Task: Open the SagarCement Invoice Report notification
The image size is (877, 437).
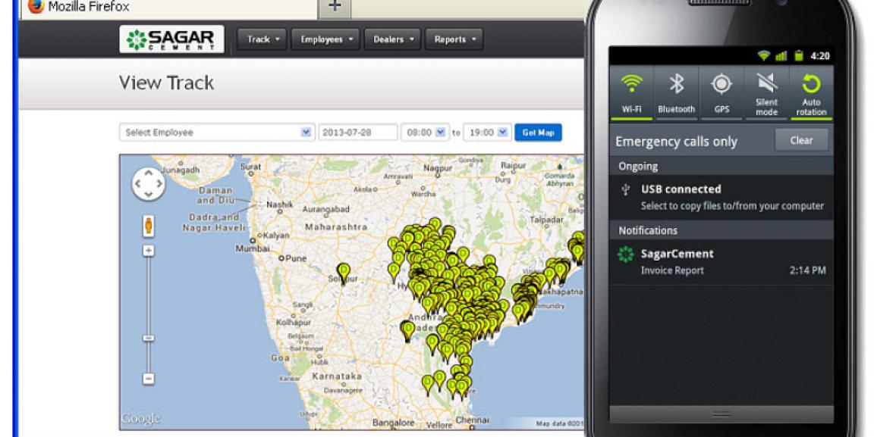Action: pos(721,262)
